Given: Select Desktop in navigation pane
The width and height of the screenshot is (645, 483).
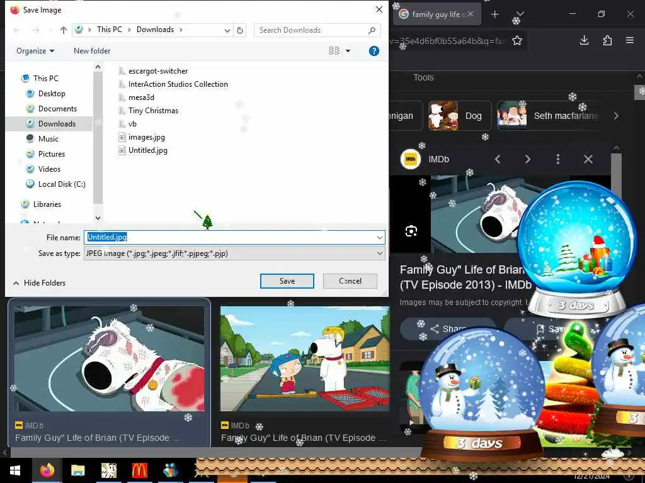Looking at the screenshot, I should (52, 94).
